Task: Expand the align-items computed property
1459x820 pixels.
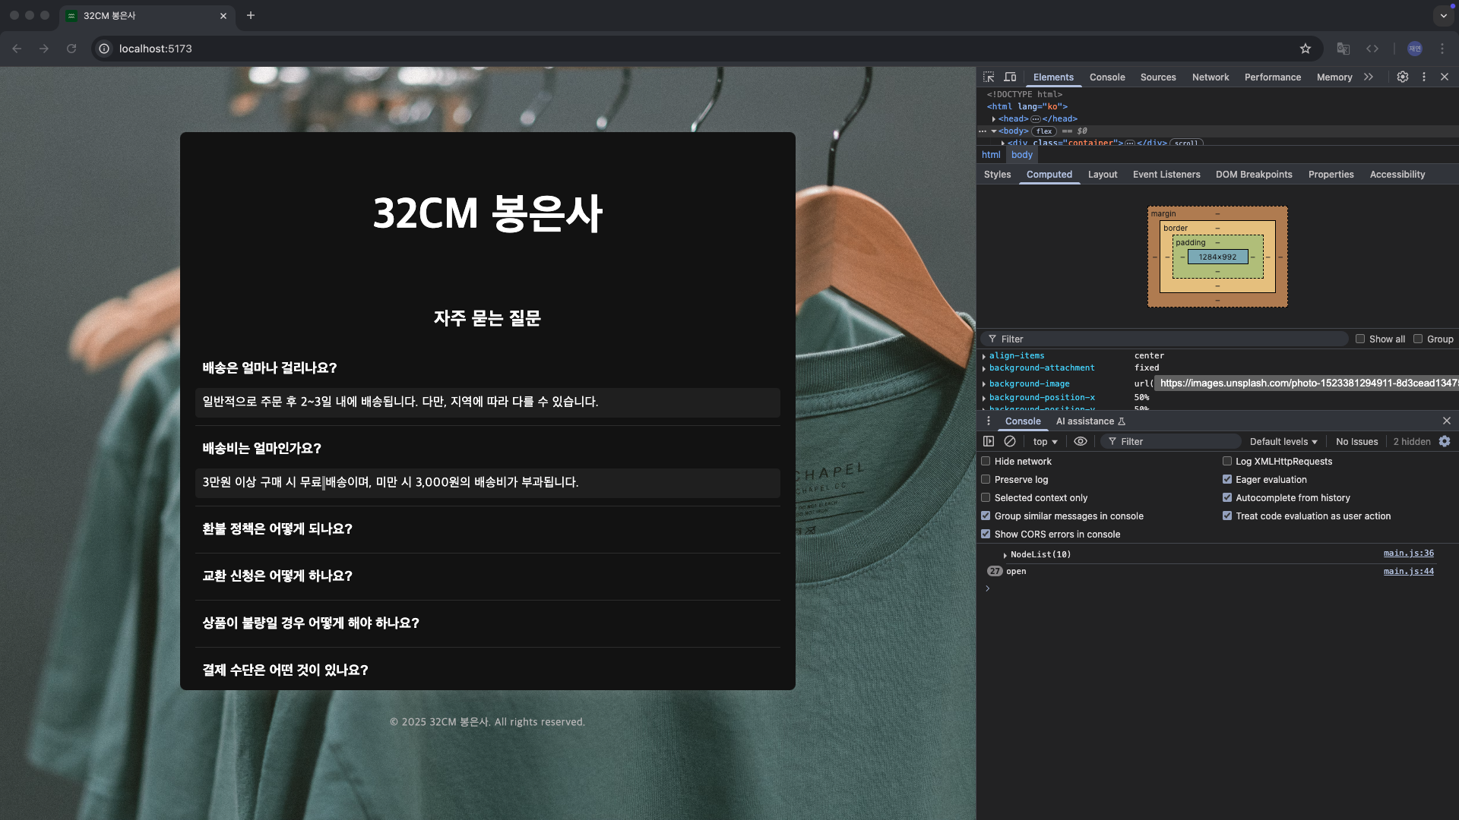Action: click(x=984, y=356)
